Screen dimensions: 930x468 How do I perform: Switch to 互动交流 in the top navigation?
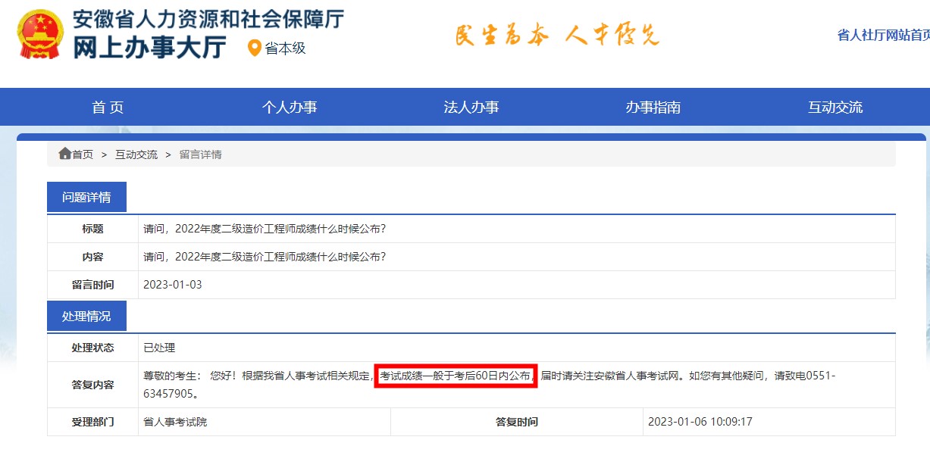(x=835, y=108)
